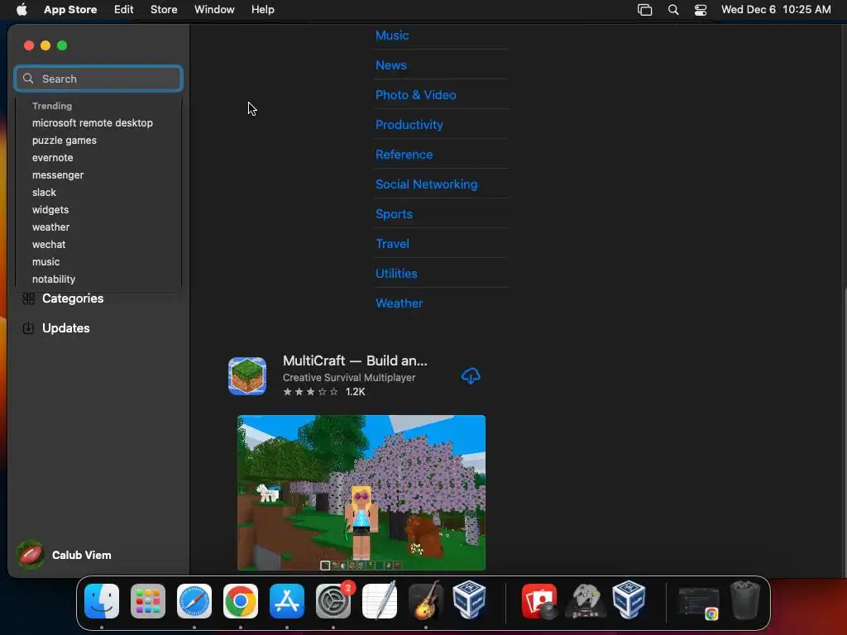Open Calub Viem account avatar
The width and height of the screenshot is (847, 635).
(x=31, y=555)
